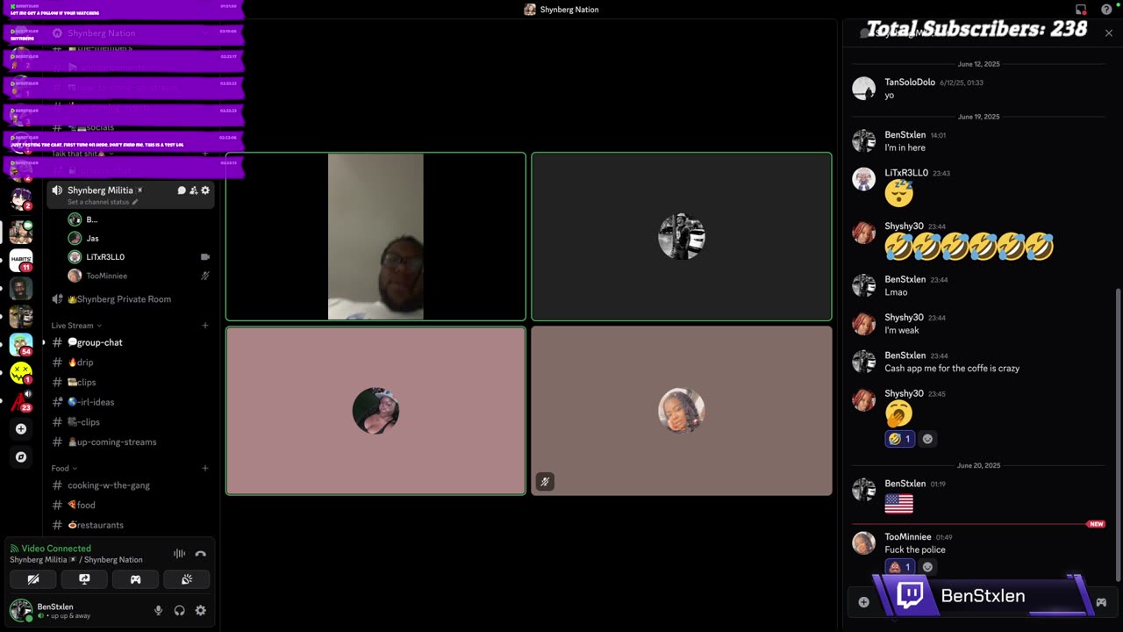
Task: Open the inbox icon in title bar
Action: point(1081,10)
